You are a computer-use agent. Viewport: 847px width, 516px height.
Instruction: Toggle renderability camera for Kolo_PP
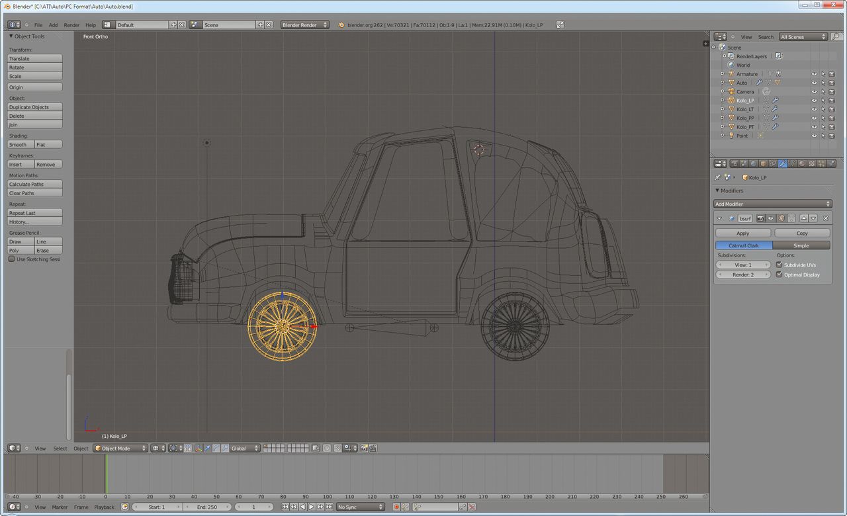point(832,118)
